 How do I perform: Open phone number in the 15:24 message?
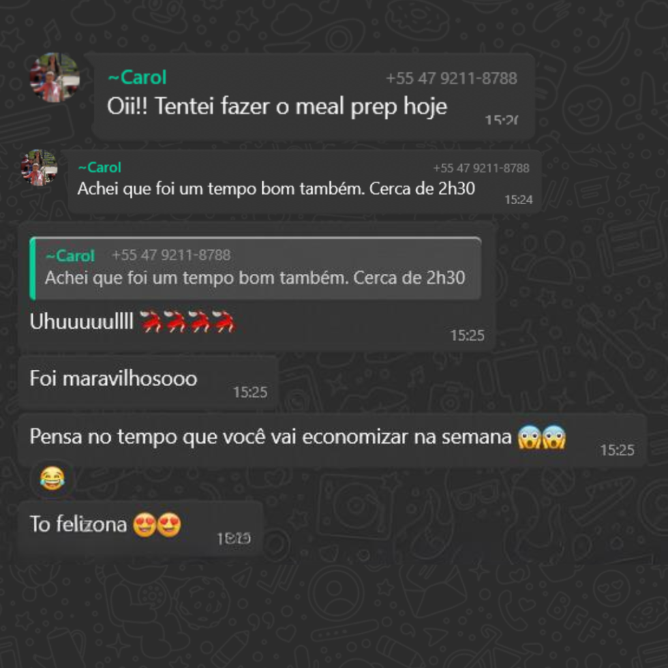(x=481, y=168)
